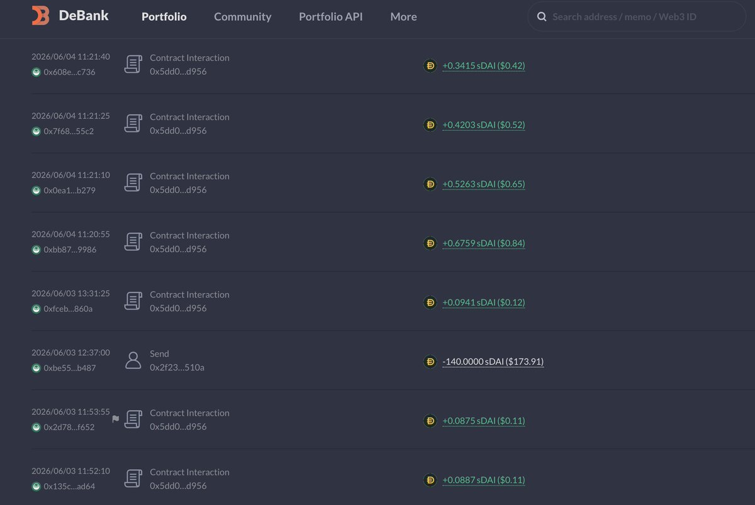Open transaction hash 0x0ea1...b279
This screenshot has height=505, width=755.
[x=69, y=191]
